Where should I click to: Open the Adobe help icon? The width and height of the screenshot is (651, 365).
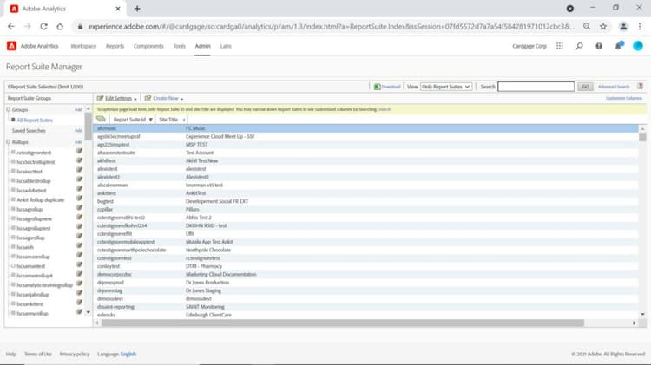click(x=599, y=46)
